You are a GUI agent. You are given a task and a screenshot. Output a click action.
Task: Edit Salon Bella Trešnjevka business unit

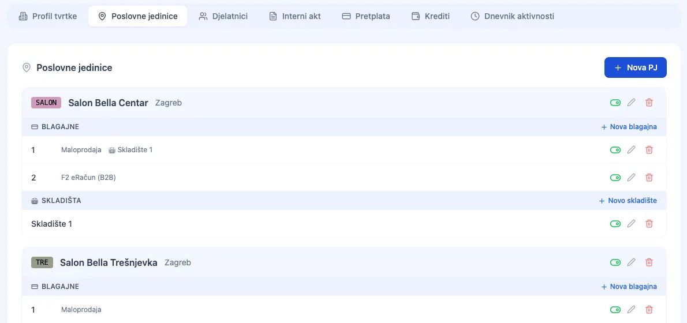click(x=631, y=262)
